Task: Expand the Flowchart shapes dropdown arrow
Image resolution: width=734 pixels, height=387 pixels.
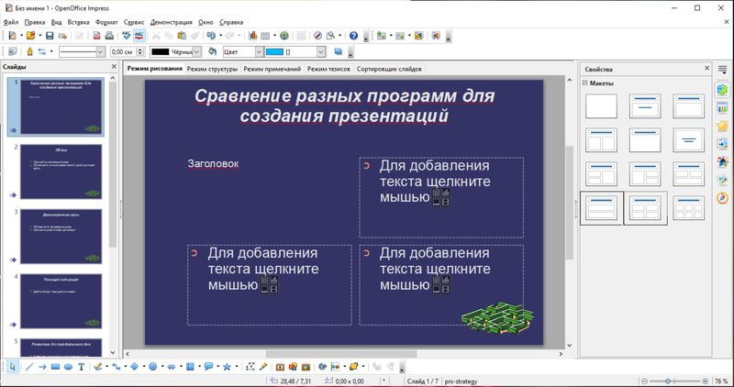Action: pyautogui.click(x=199, y=367)
